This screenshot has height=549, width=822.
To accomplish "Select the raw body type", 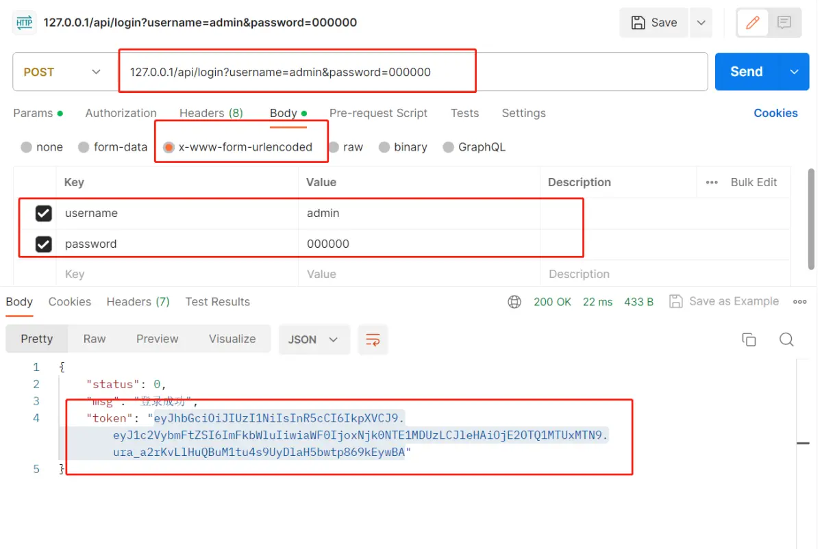I will click(x=345, y=147).
